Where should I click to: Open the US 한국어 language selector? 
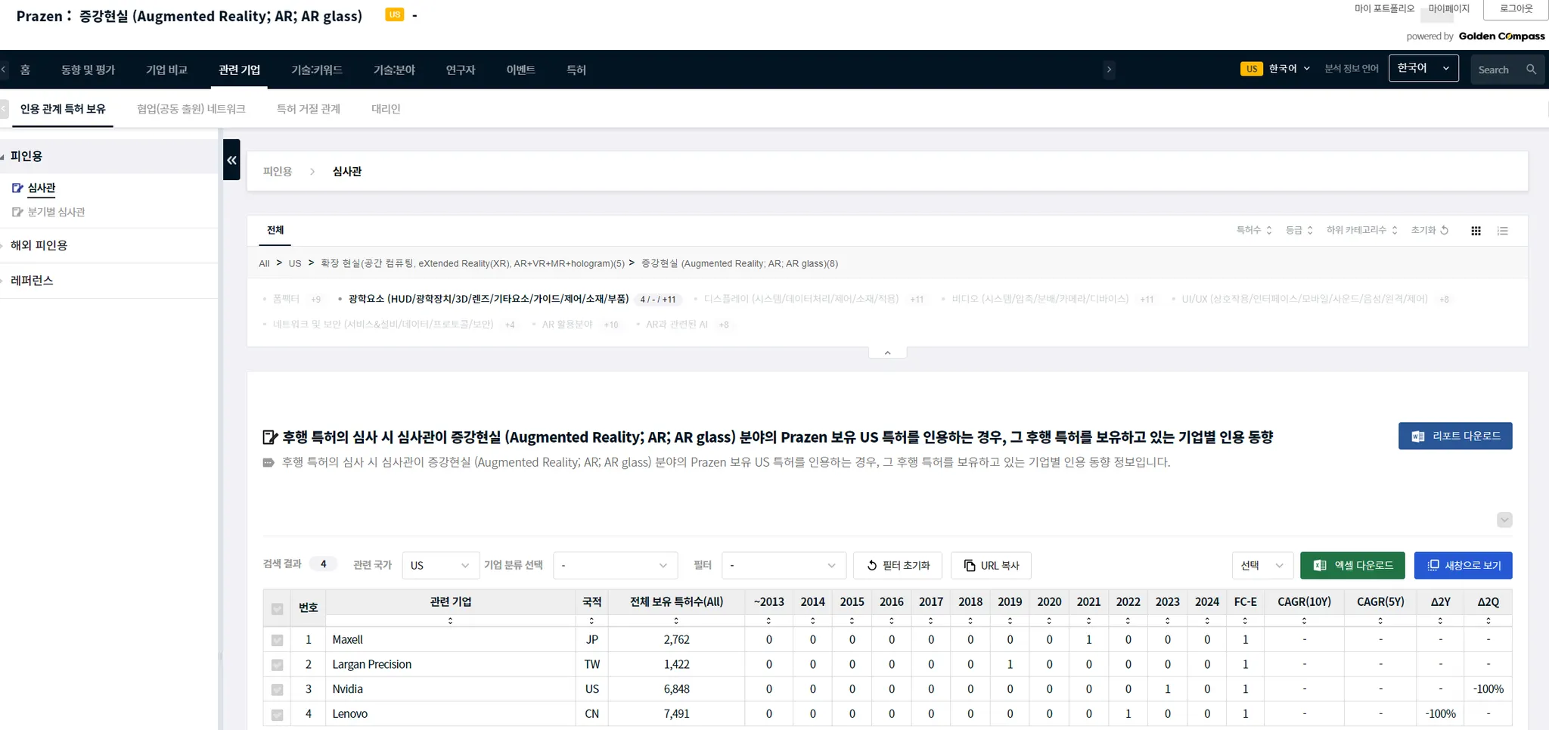coord(1276,69)
